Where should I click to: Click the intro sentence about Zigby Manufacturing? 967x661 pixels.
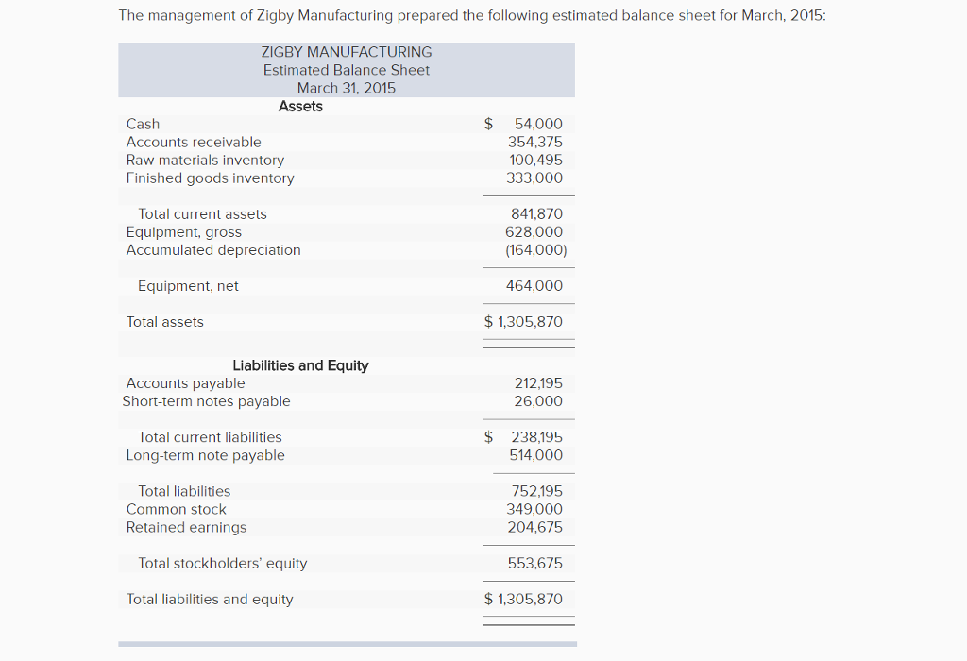472,15
